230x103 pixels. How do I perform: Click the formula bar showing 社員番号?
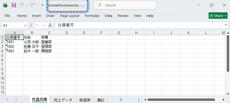coord(139,25)
